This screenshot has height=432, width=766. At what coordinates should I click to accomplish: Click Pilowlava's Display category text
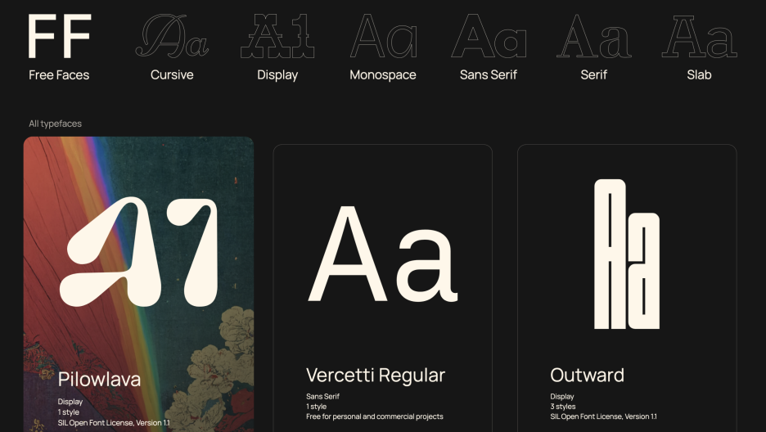(70, 402)
